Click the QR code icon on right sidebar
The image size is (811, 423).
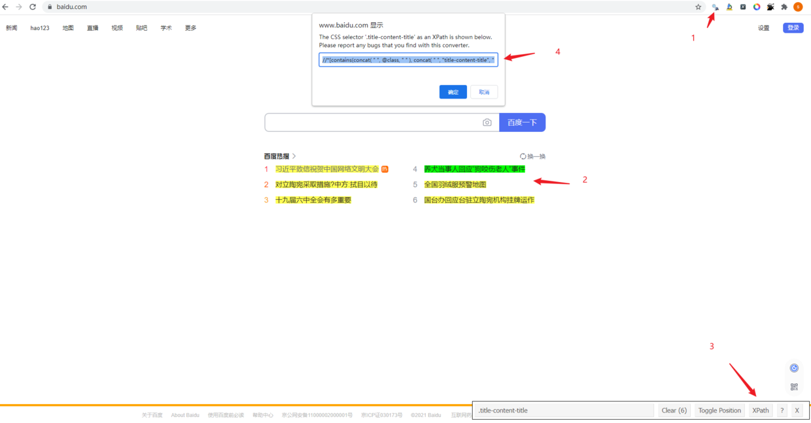[x=794, y=387]
